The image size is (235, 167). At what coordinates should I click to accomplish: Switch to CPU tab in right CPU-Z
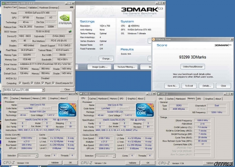[161, 99]
